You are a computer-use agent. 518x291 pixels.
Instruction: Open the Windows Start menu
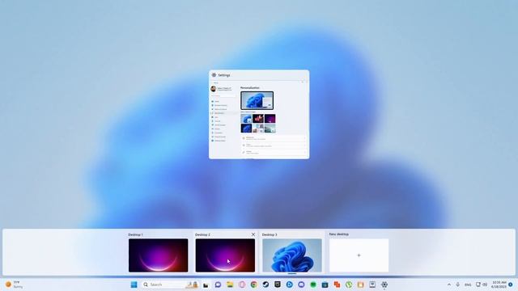tap(134, 285)
